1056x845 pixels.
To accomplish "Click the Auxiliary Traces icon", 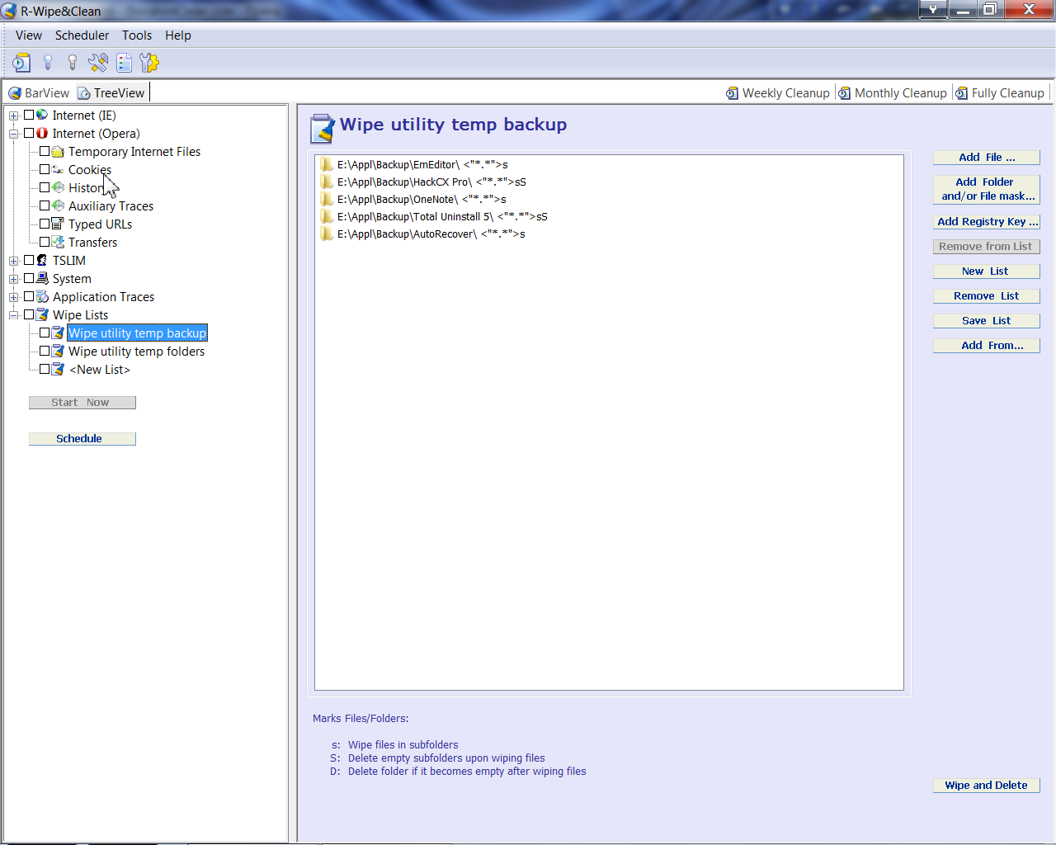I will [58, 206].
